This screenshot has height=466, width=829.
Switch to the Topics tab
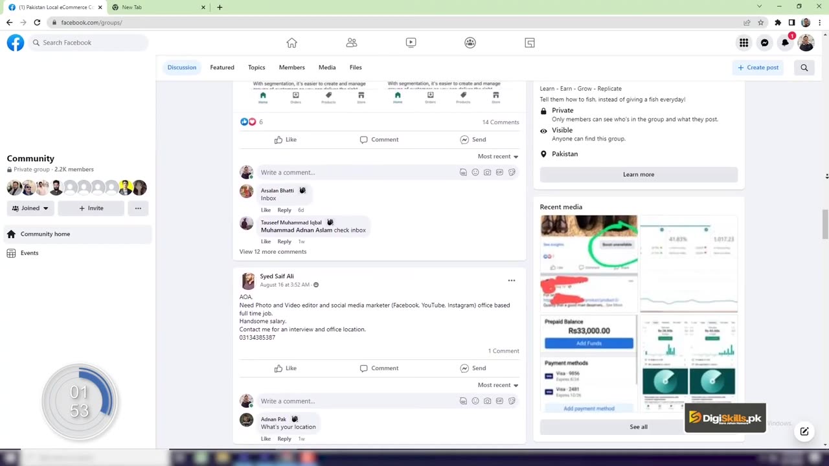[x=256, y=67]
